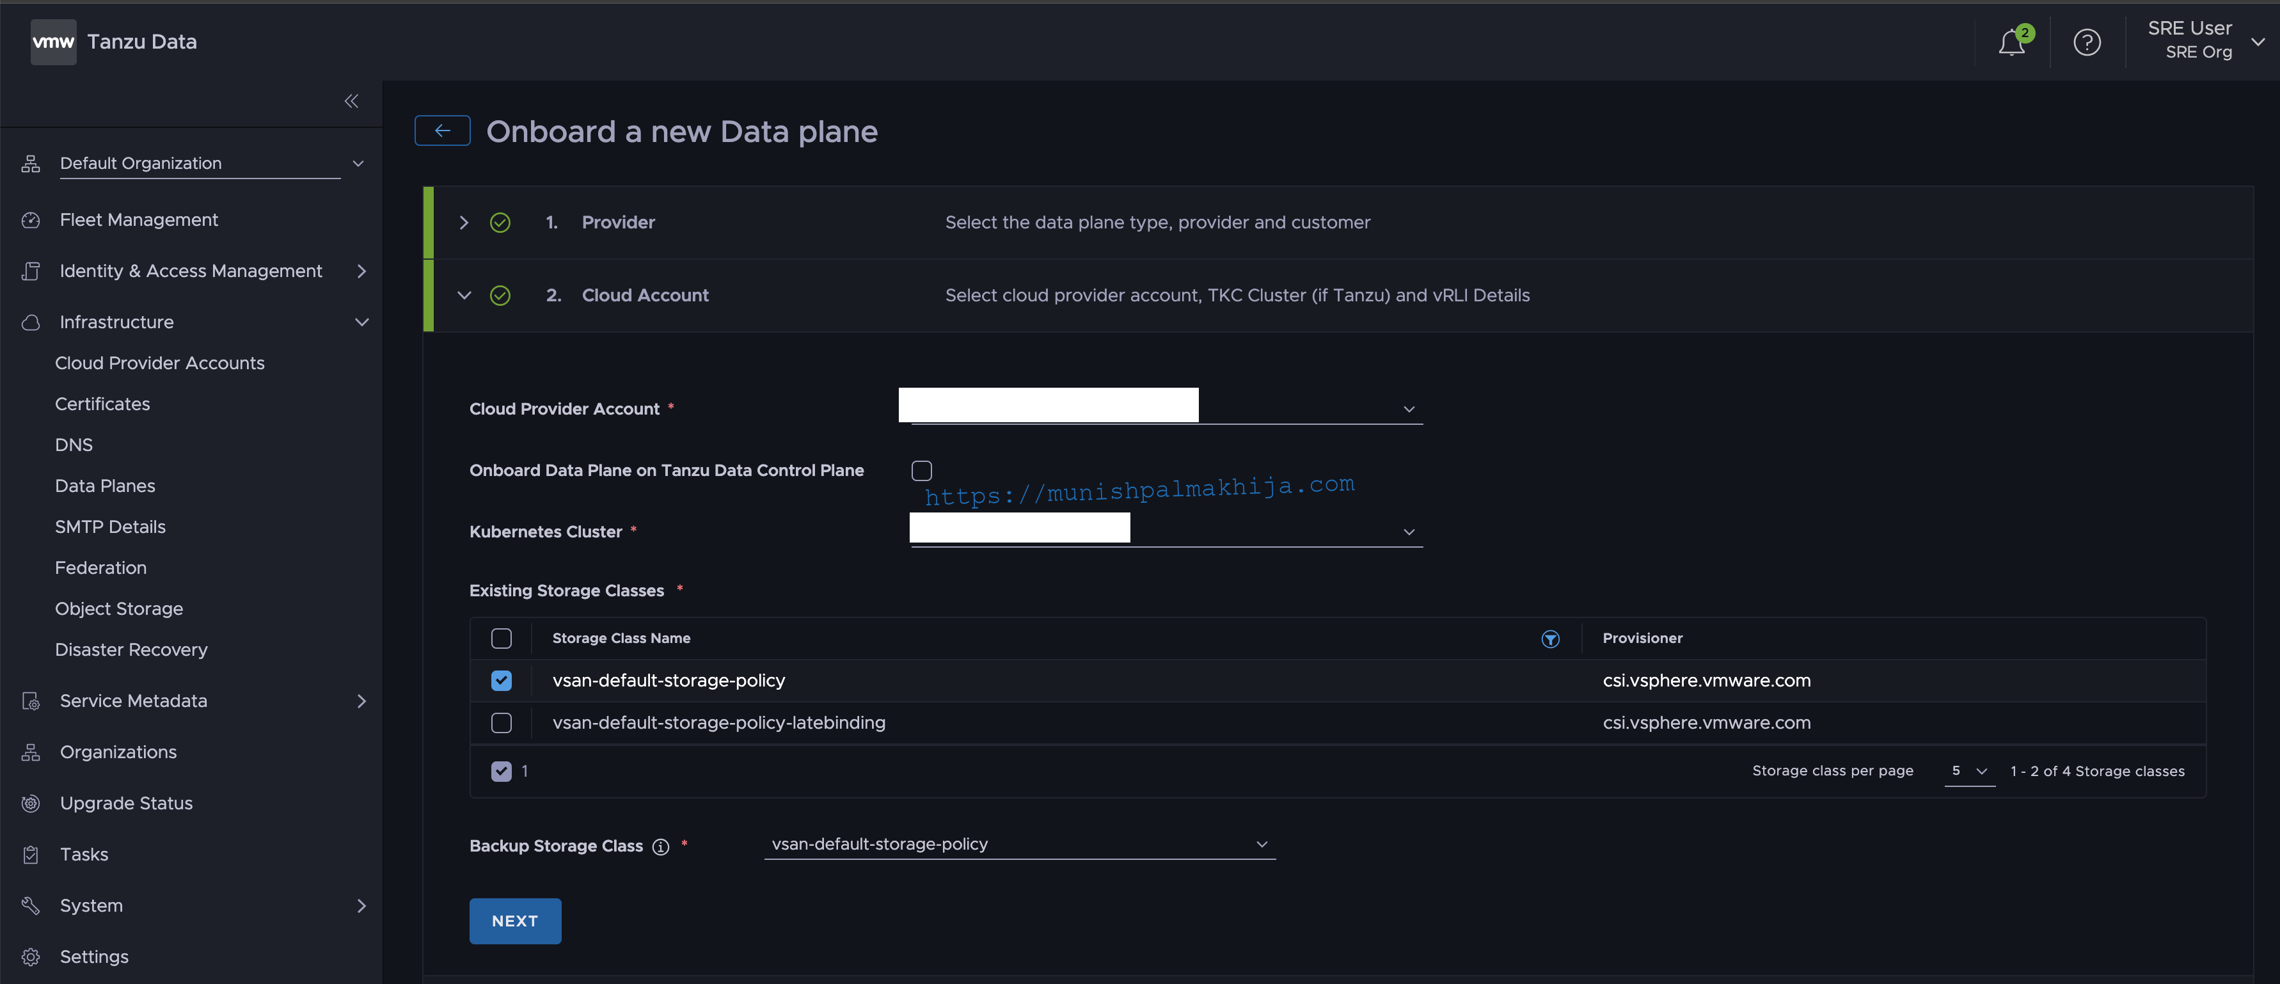Click the Infrastructure cloud icon

pos(31,323)
